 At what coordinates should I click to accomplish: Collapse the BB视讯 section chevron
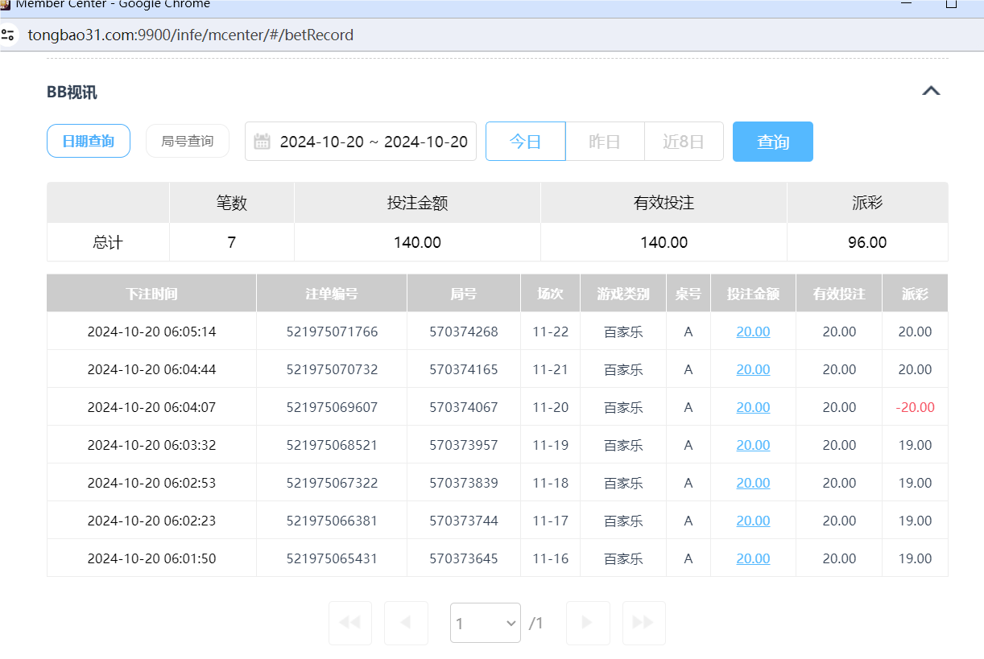932,89
